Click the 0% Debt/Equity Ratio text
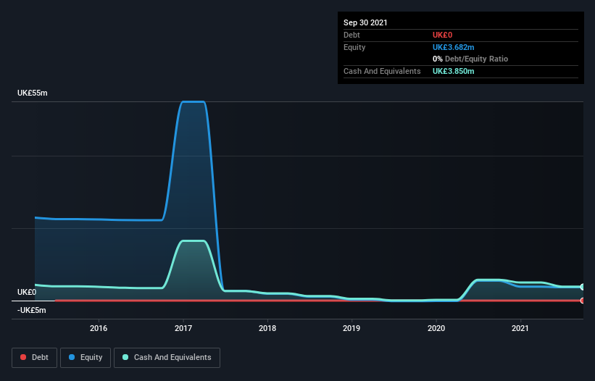The height and width of the screenshot is (381, 595). click(x=470, y=59)
